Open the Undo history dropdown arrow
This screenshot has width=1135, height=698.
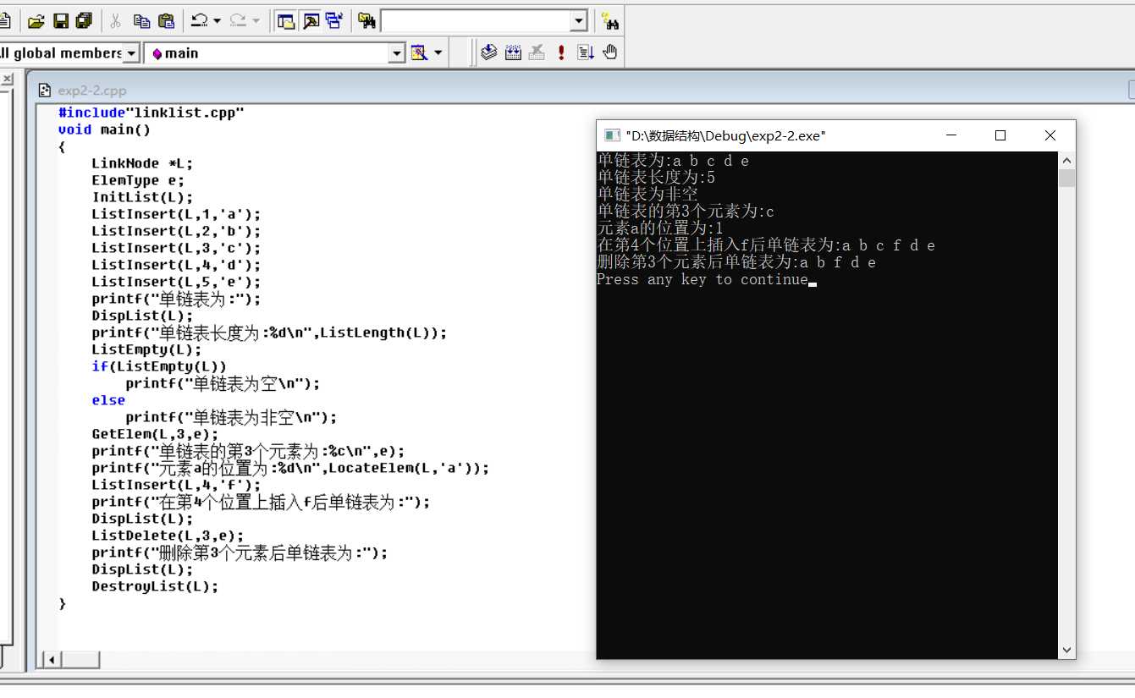(218, 21)
